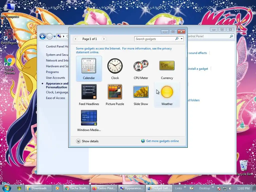Click the media player taskbar icon
The width and height of the screenshot is (256, 192).
click(57, 188)
